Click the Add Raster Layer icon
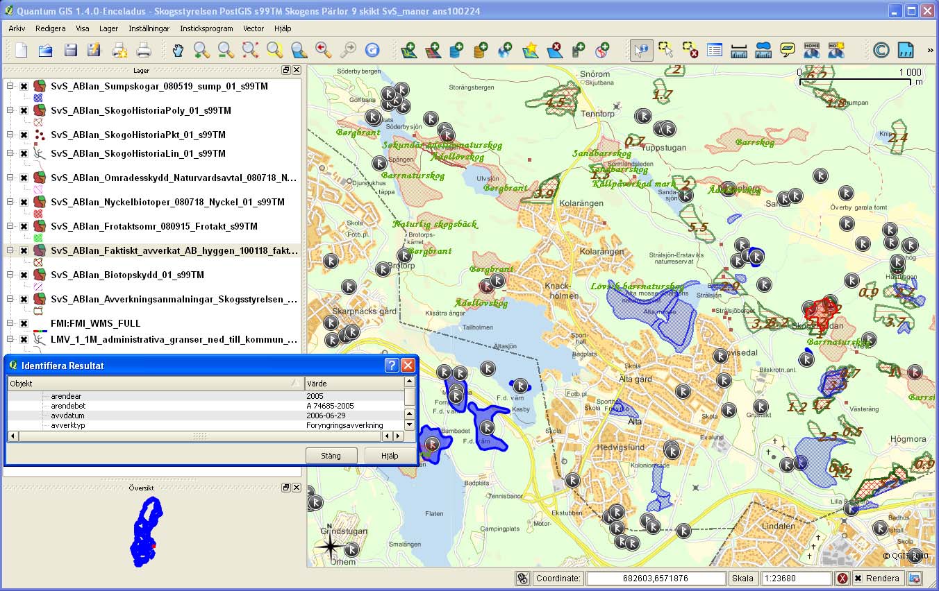The height and width of the screenshot is (591, 939). point(433,50)
